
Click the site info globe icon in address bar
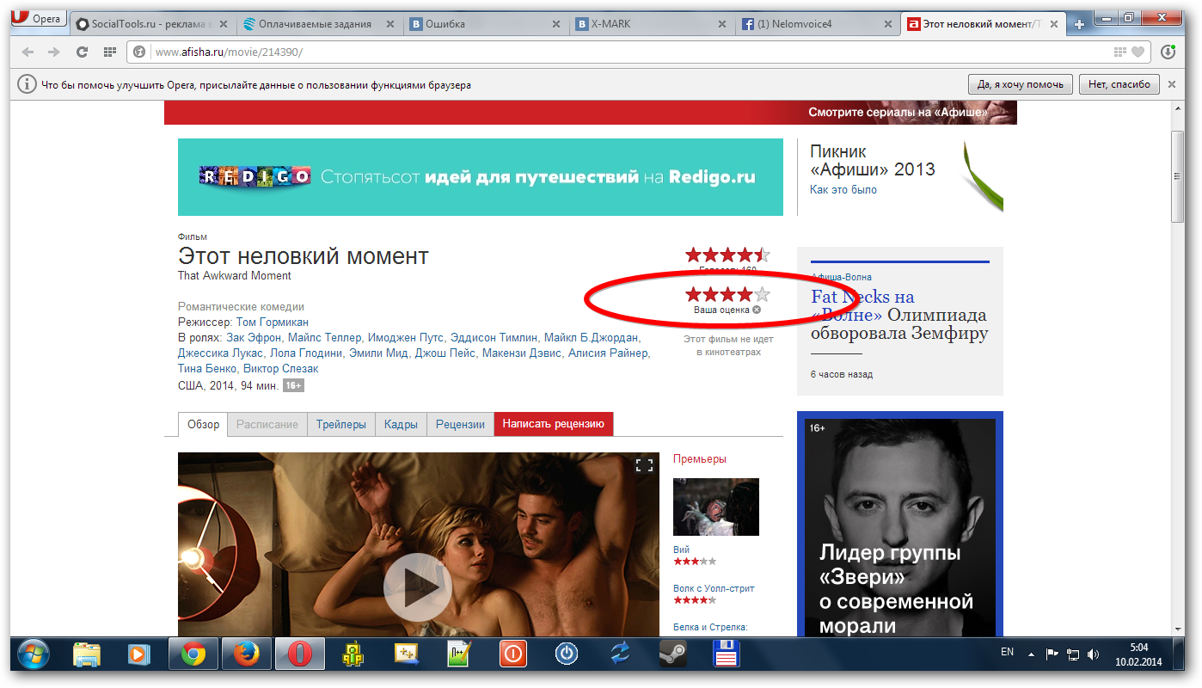pyautogui.click(x=141, y=52)
